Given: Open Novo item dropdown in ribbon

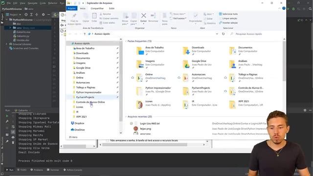Looking at the screenshot, I should [x=178, y=14].
